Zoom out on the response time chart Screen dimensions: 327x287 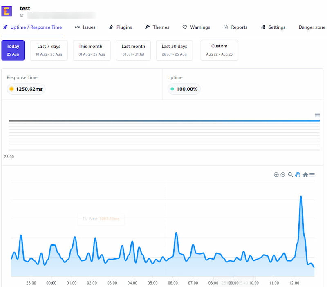coord(283,175)
